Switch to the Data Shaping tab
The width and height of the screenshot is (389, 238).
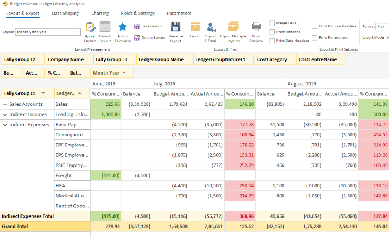(x=65, y=14)
